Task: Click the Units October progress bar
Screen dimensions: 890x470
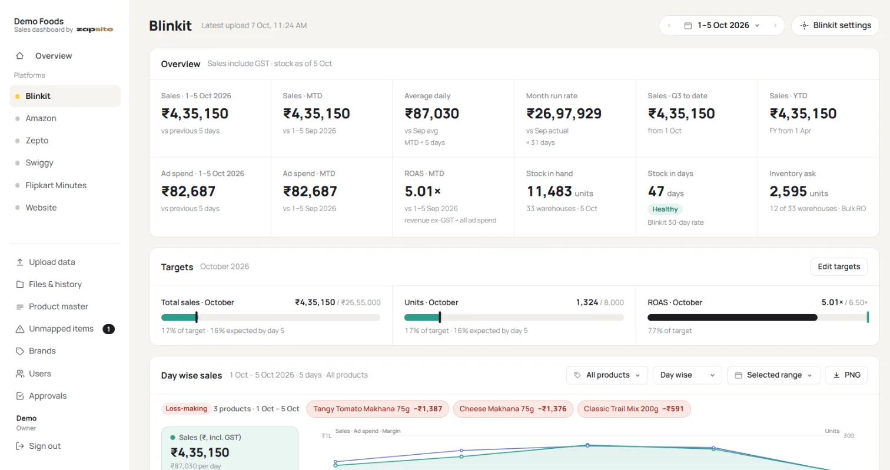Action: coord(514,318)
